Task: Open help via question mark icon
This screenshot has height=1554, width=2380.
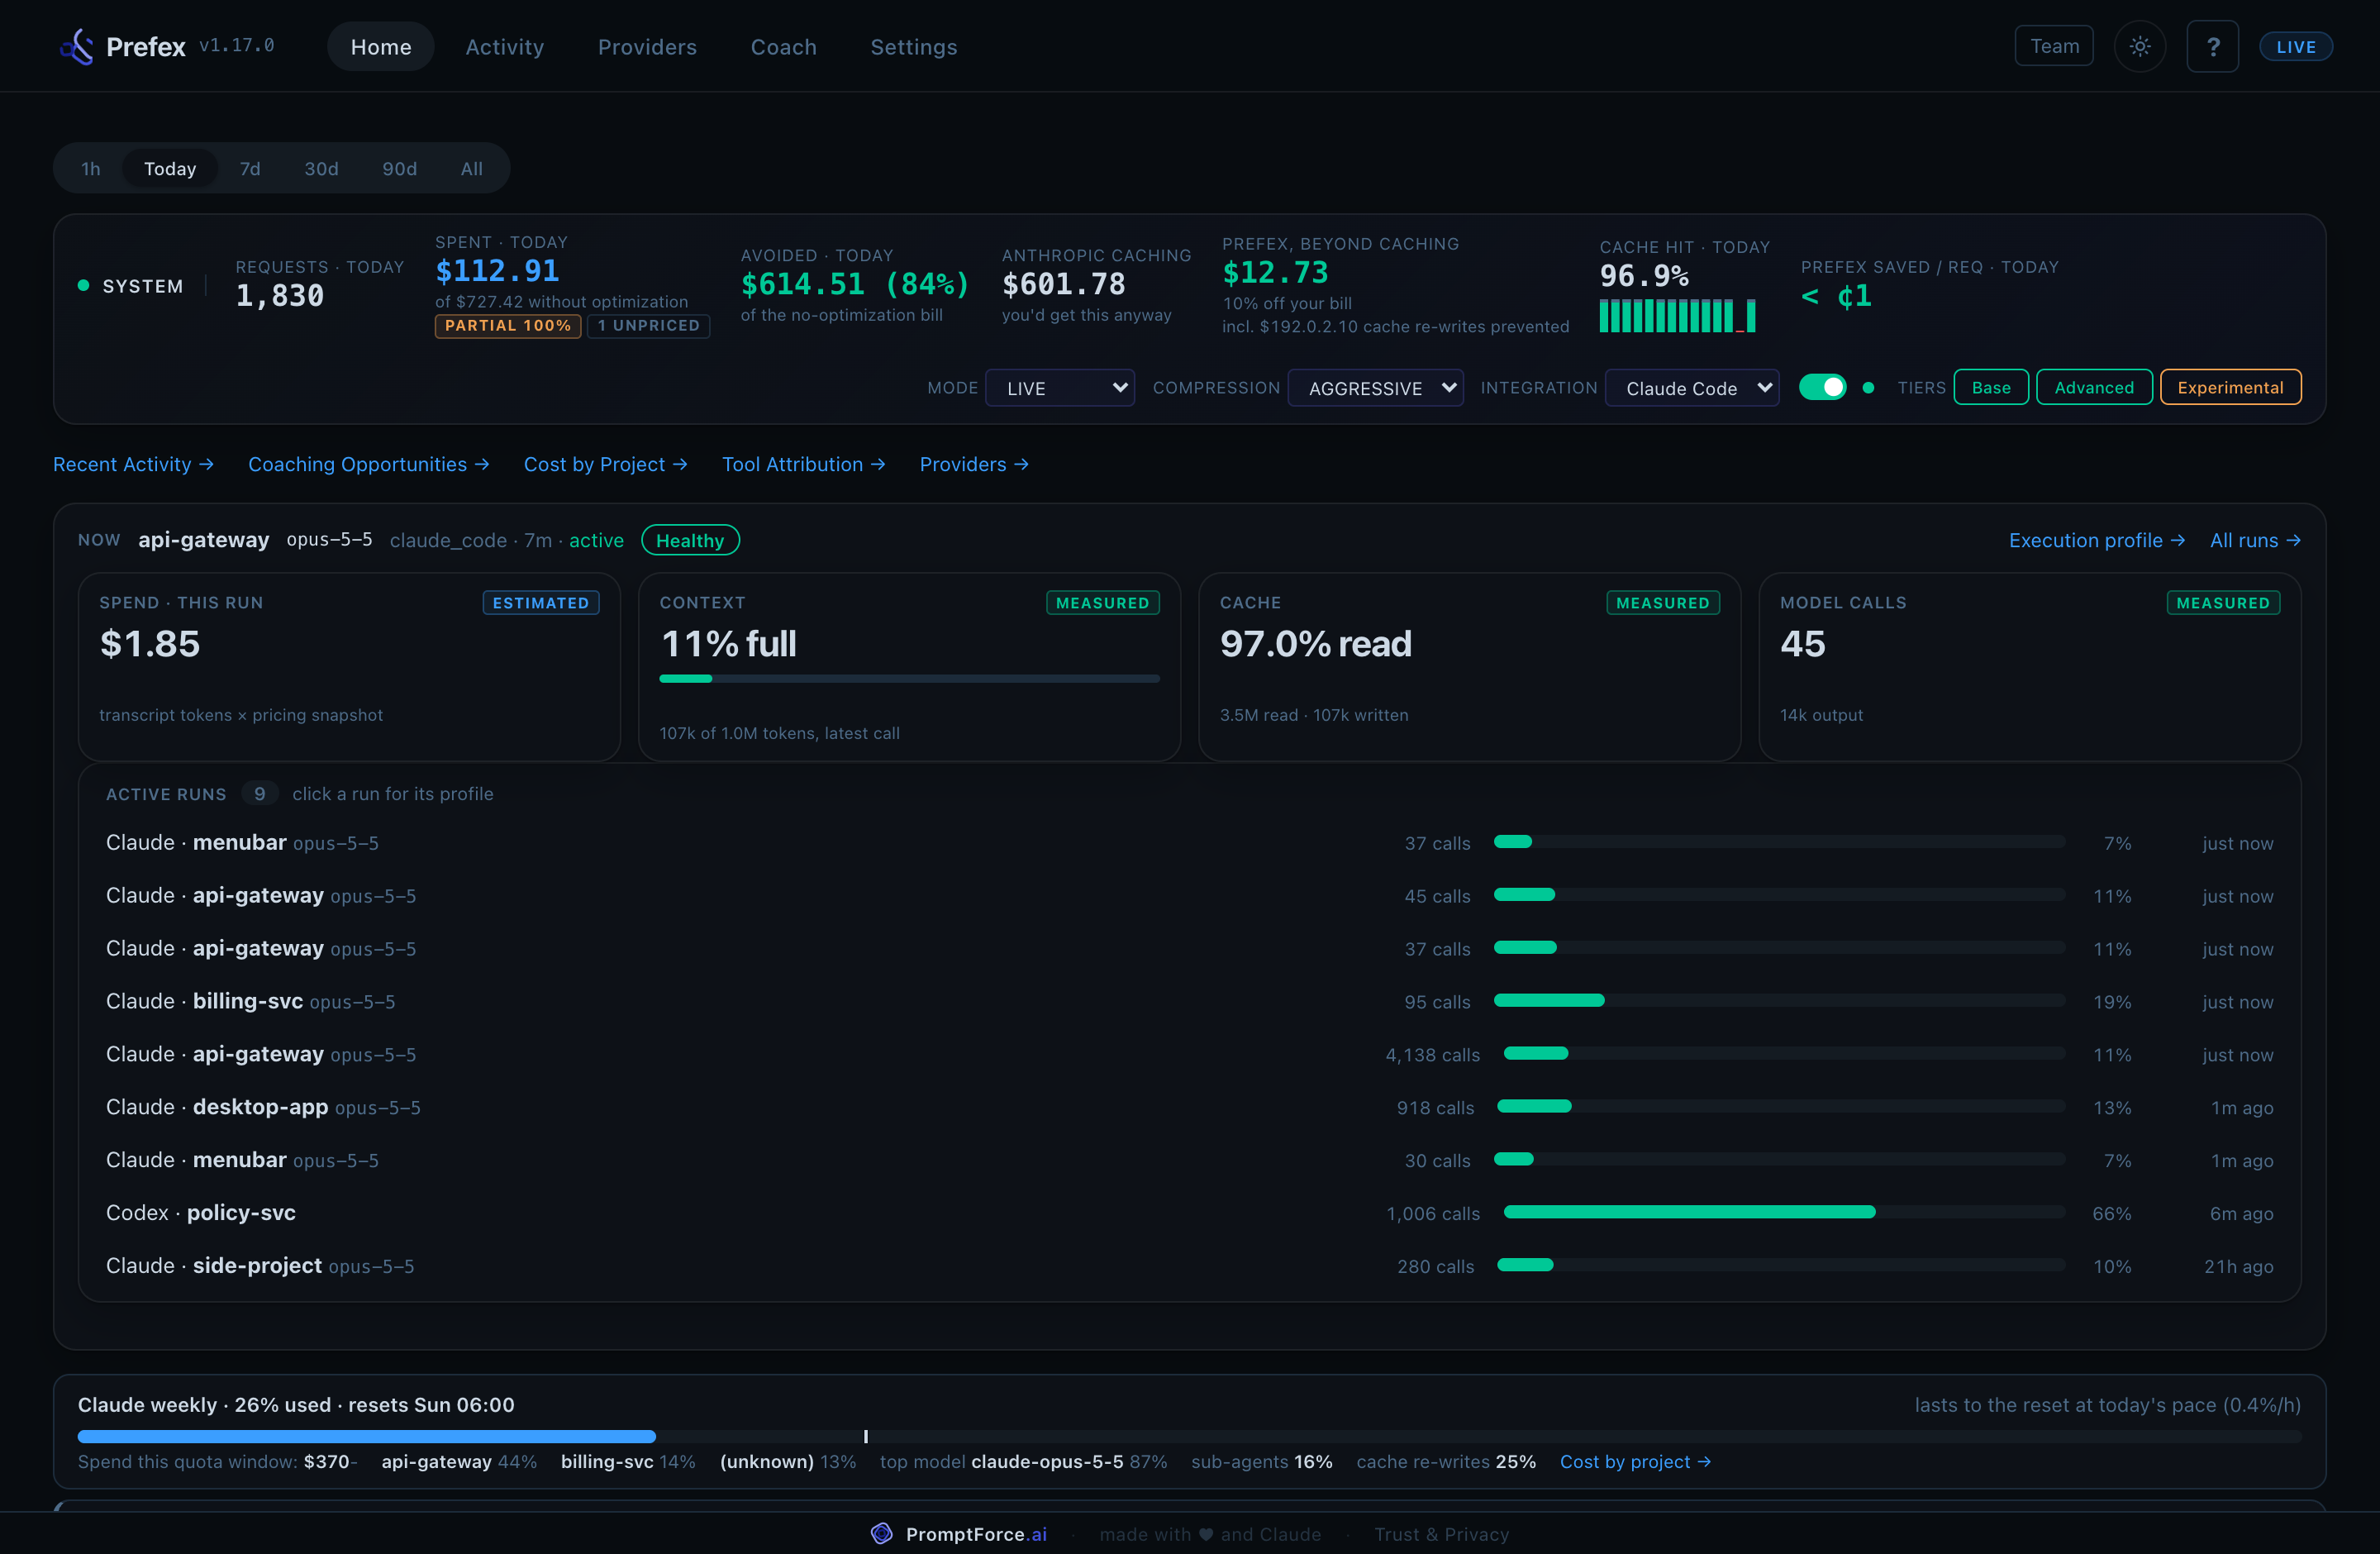Action: click(2212, 46)
